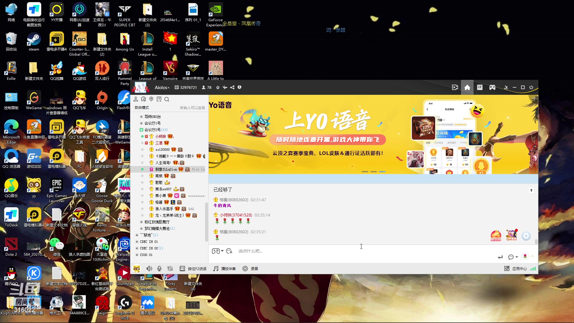Viewport: 574px width, 323px height.
Task: Open the Epic Games Launcher desktop shortcut
Action: point(57,190)
